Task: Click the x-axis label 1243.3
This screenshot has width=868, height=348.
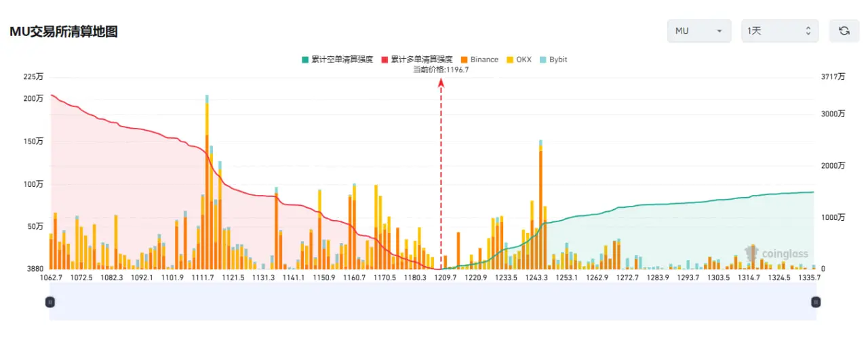Action: tap(536, 278)
